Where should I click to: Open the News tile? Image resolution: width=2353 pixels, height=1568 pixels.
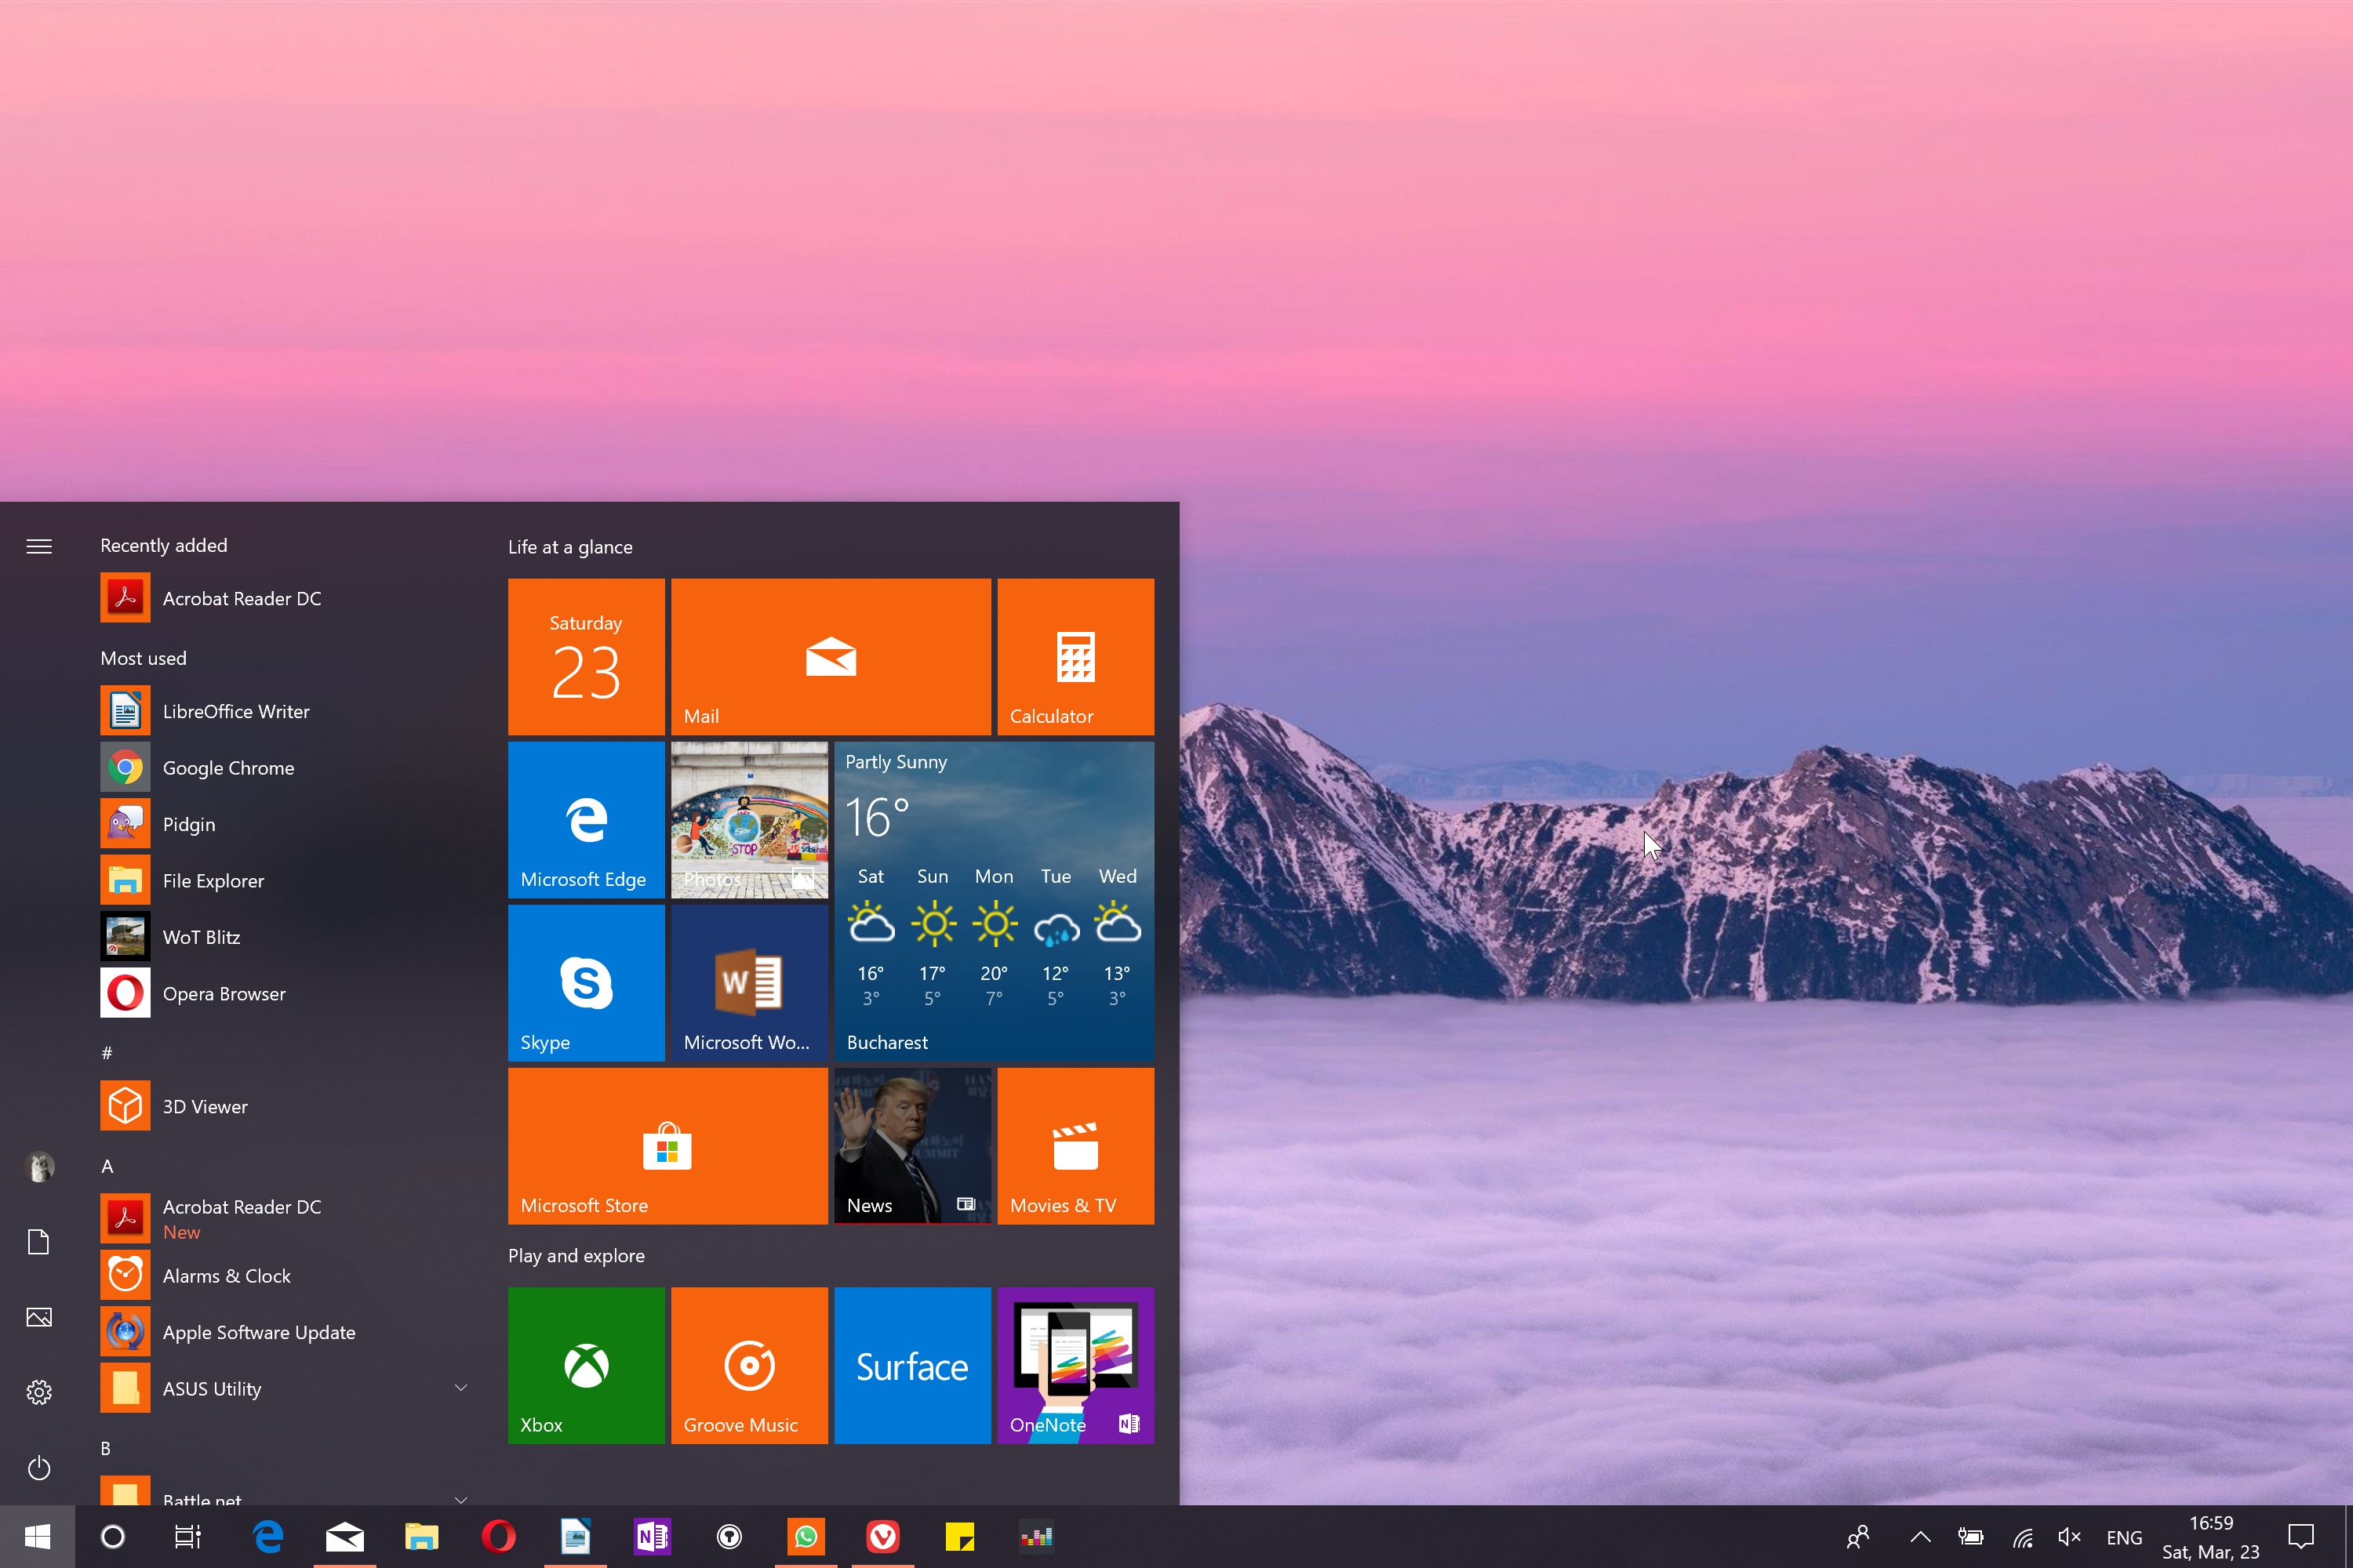click(x=912, y=1146)
